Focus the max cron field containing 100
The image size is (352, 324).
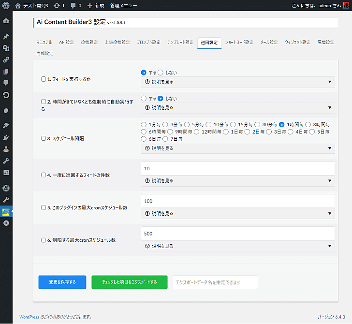click(238, 201)
